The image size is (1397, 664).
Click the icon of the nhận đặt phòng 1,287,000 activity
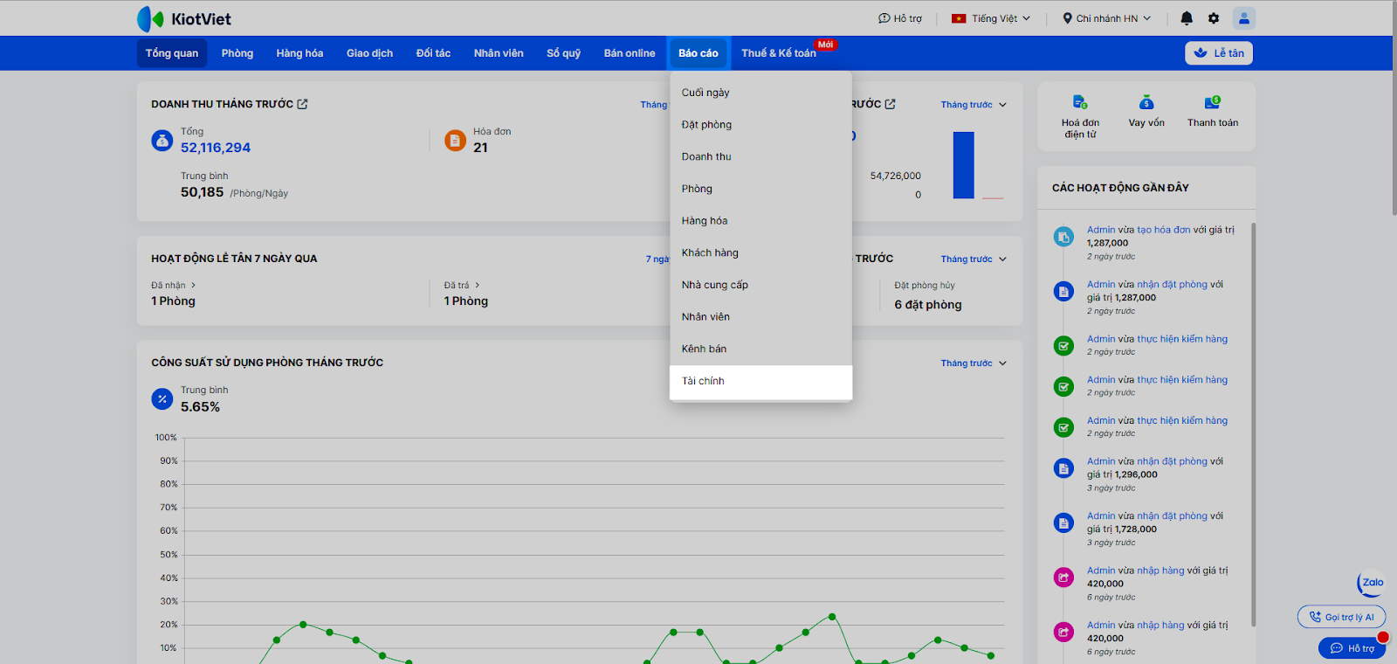[x=1063, y=291]
